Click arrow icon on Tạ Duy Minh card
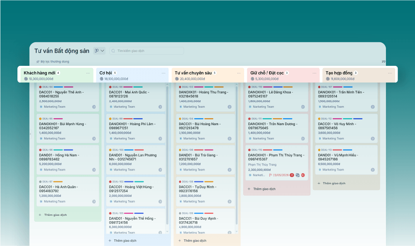This screenshot has height=246, width=415. point(229,201)
